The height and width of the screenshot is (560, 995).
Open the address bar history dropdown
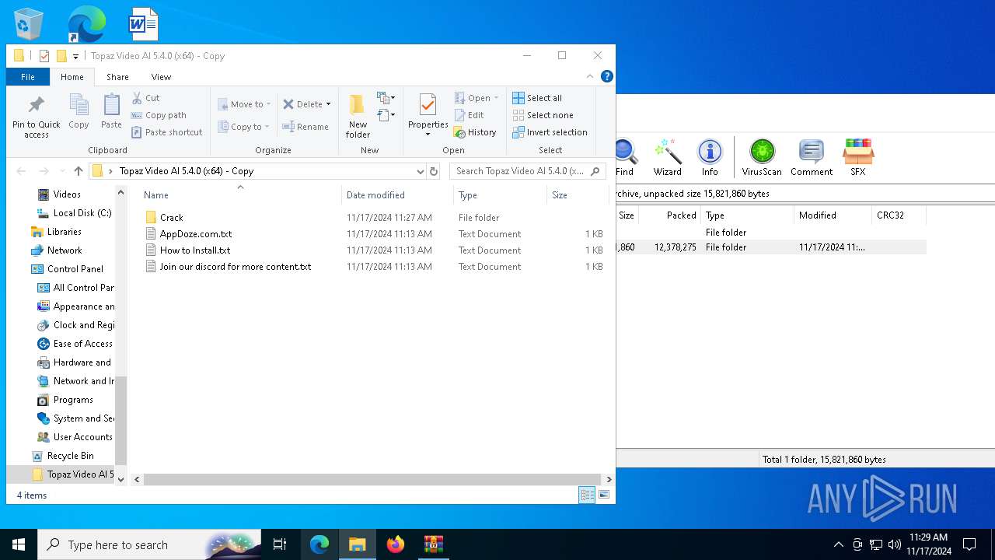(x=421, y=171)
